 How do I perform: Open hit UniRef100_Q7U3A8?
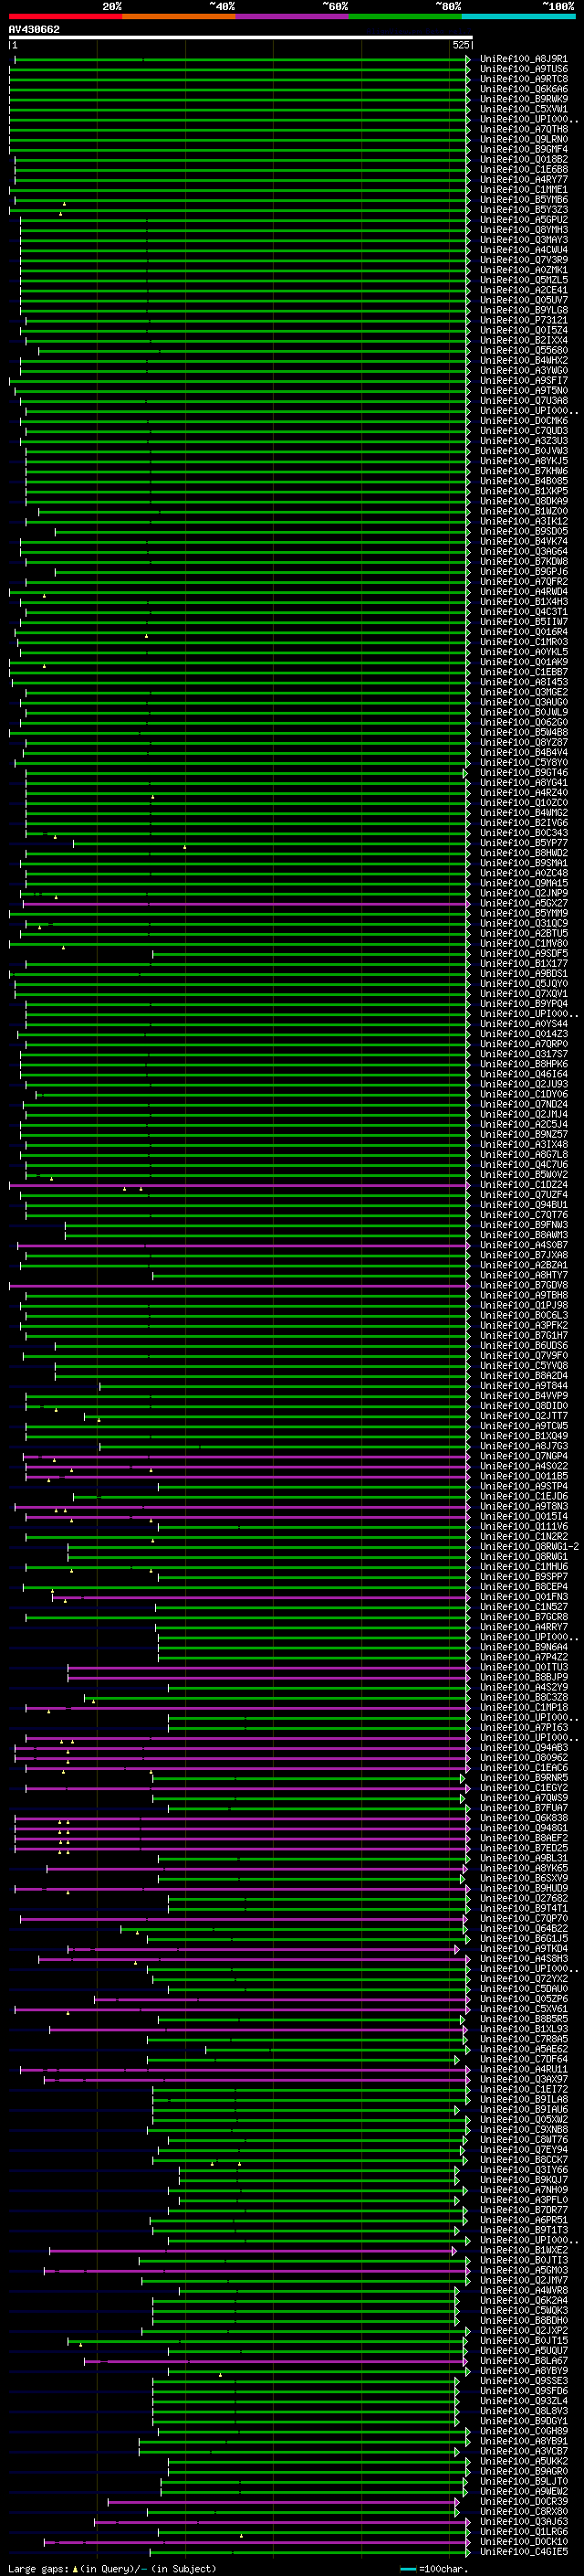523,401
